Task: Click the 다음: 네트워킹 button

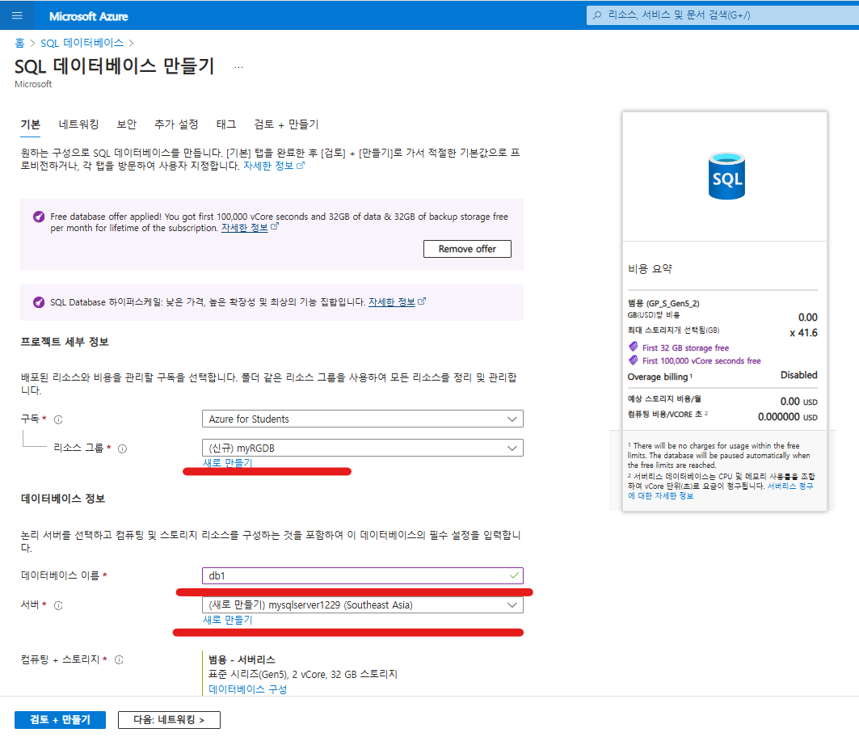Action: 169,719
